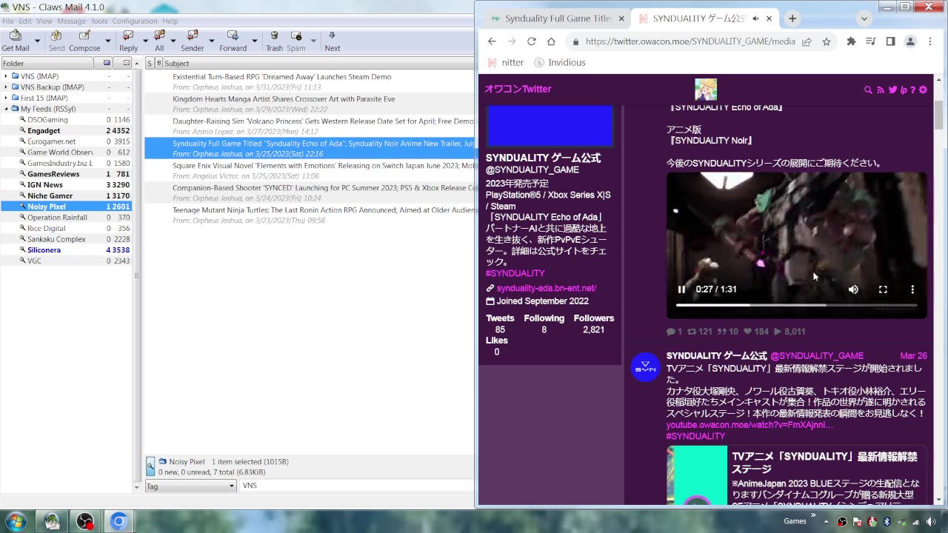948x533 pixels.
Task: Open the Reply dropdown arrow
Action: click(x=145, y=41)
